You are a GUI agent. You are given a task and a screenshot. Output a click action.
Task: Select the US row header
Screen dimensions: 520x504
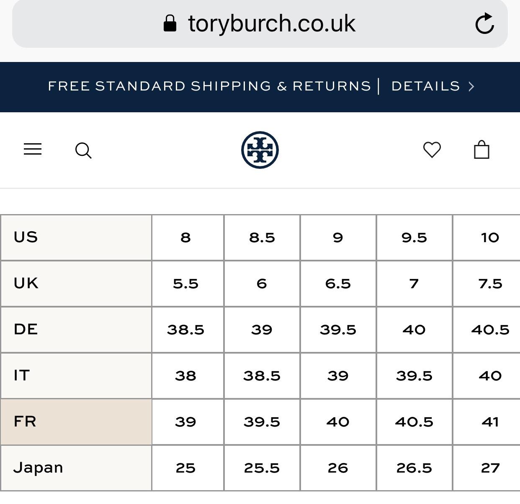pos(76,238)
